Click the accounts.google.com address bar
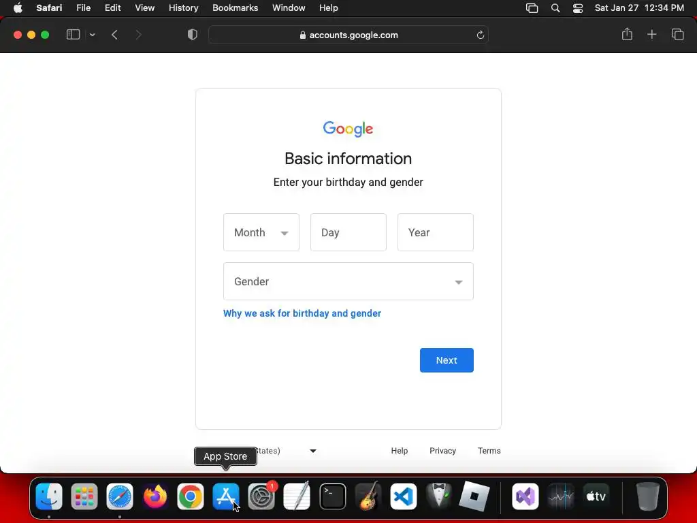697x523 pixels. pyautogui.click(x=348, y=35)
